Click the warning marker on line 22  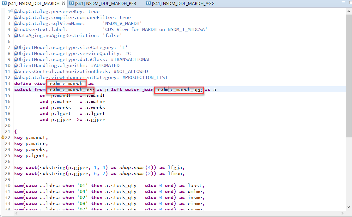[x=3, y=137]
